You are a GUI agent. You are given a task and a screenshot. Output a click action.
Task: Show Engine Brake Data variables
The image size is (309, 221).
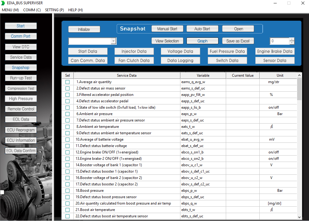275,51
